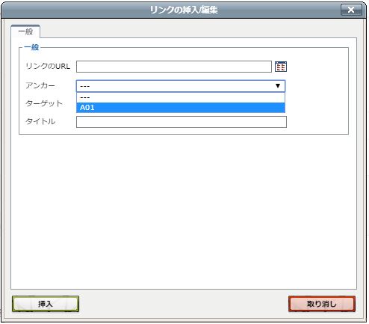
Task: Focus the タイトル text field
Action: (182, 122)
